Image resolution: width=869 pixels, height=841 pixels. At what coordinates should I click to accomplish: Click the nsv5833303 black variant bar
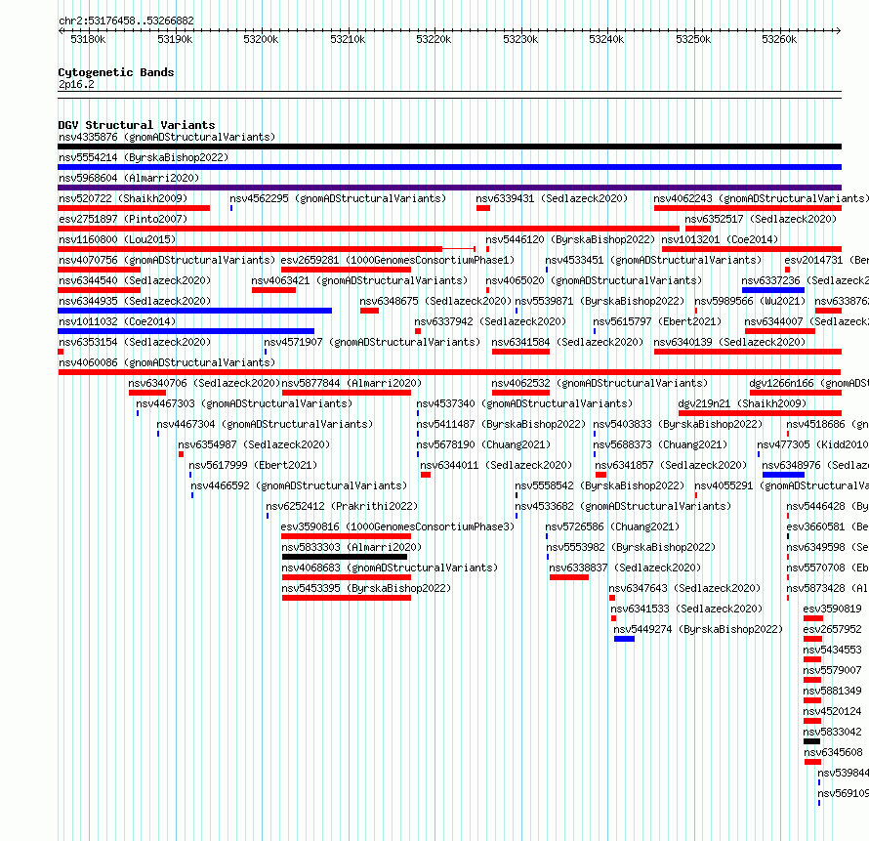tap(345, 557)
